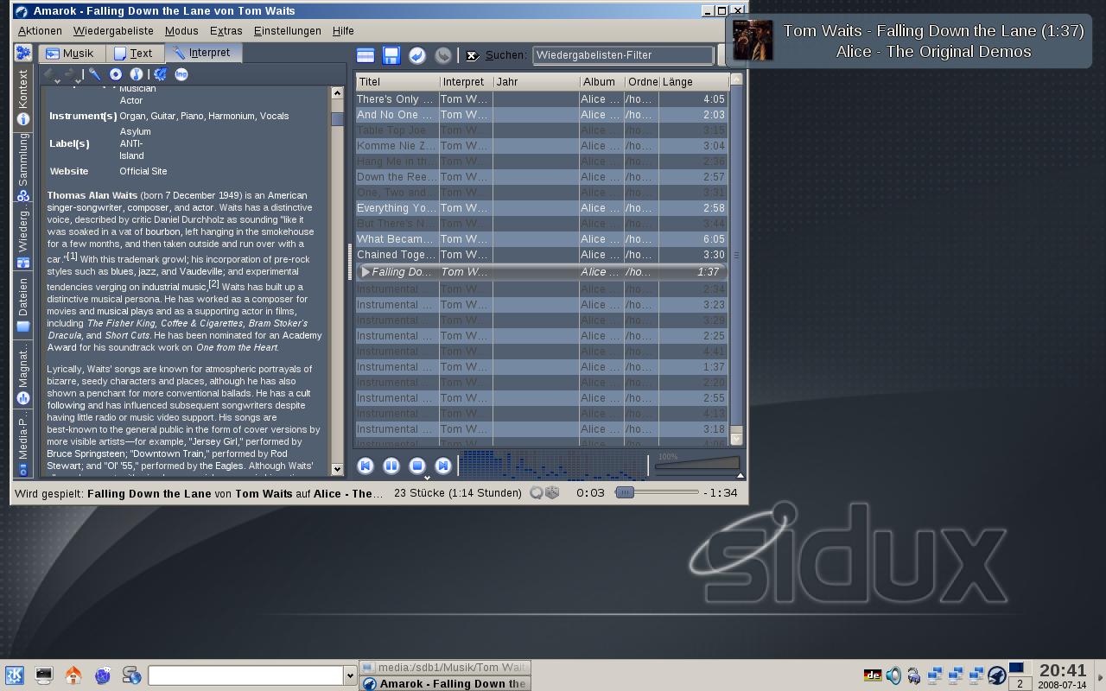Click the German keyboard layout flag
The image size is (1106, 691).
[x=873, y=675]
